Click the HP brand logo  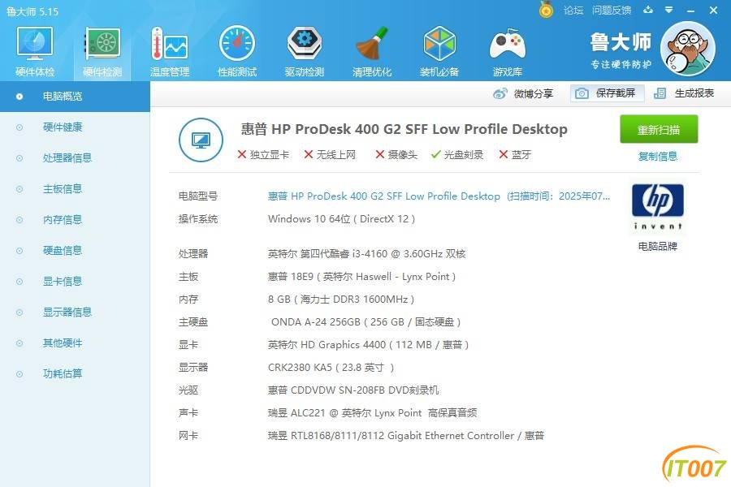click(x=658, y=207)
